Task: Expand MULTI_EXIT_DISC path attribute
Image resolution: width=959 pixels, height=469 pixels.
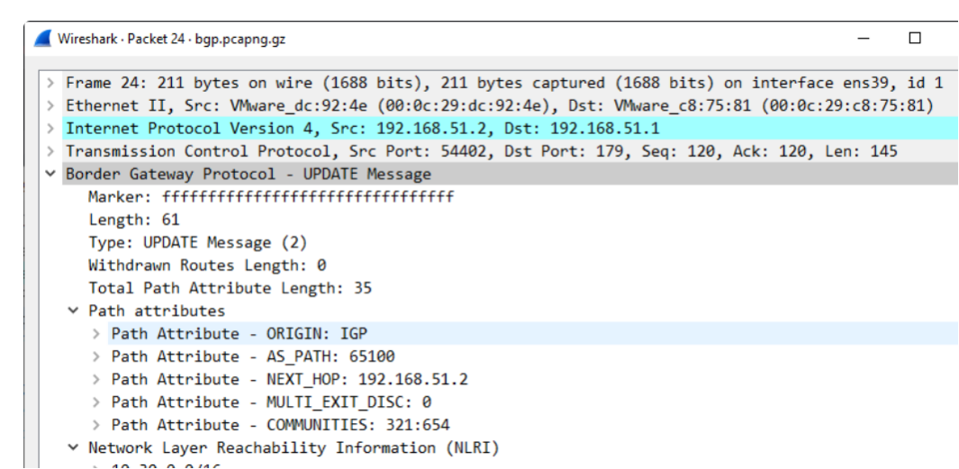Action: click(x=97, y=402)
